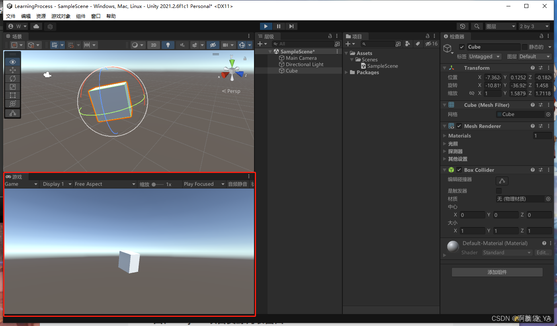Toggle 2D view mode in Scene toolbar

[x=153, y=45]
